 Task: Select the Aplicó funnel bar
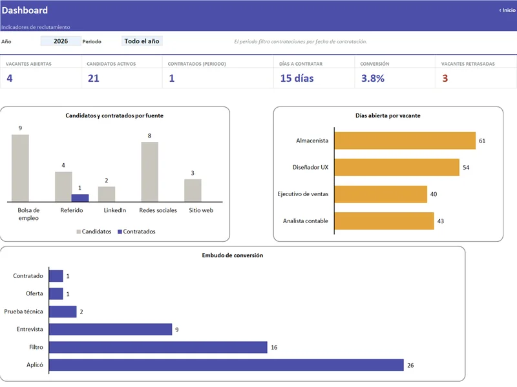pos(226,365)
